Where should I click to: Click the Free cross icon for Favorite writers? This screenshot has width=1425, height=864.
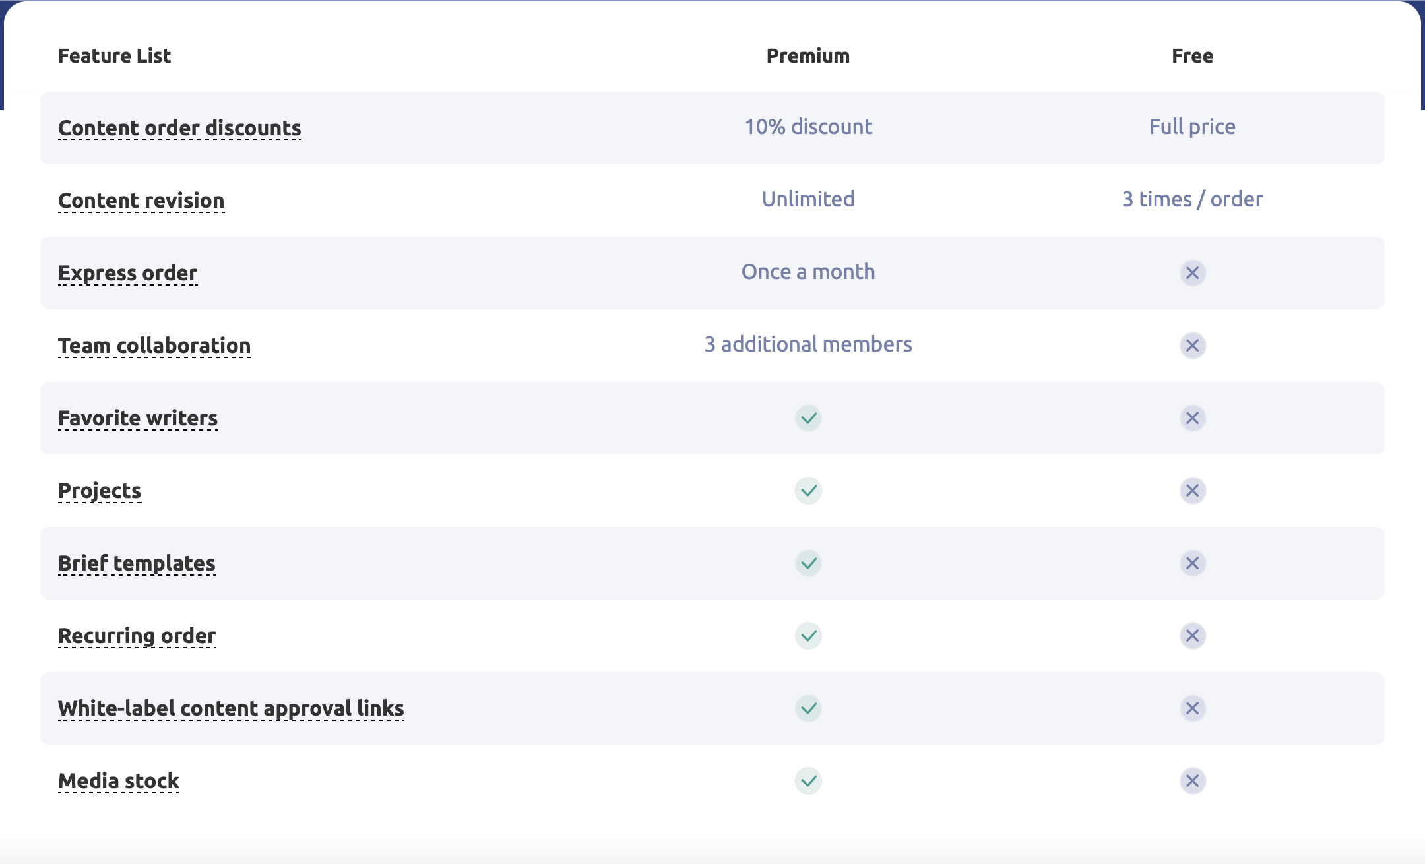[x=1192, y=418]
